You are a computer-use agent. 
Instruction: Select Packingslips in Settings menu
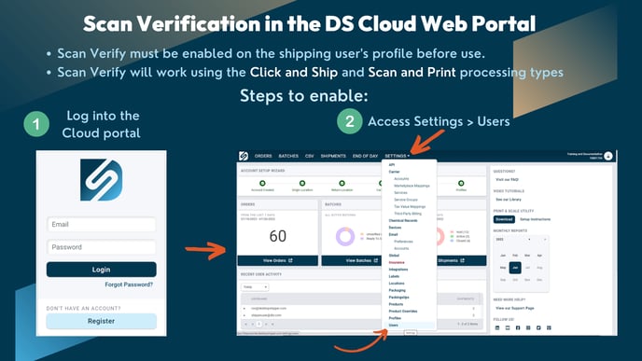[x=398, y=298]
